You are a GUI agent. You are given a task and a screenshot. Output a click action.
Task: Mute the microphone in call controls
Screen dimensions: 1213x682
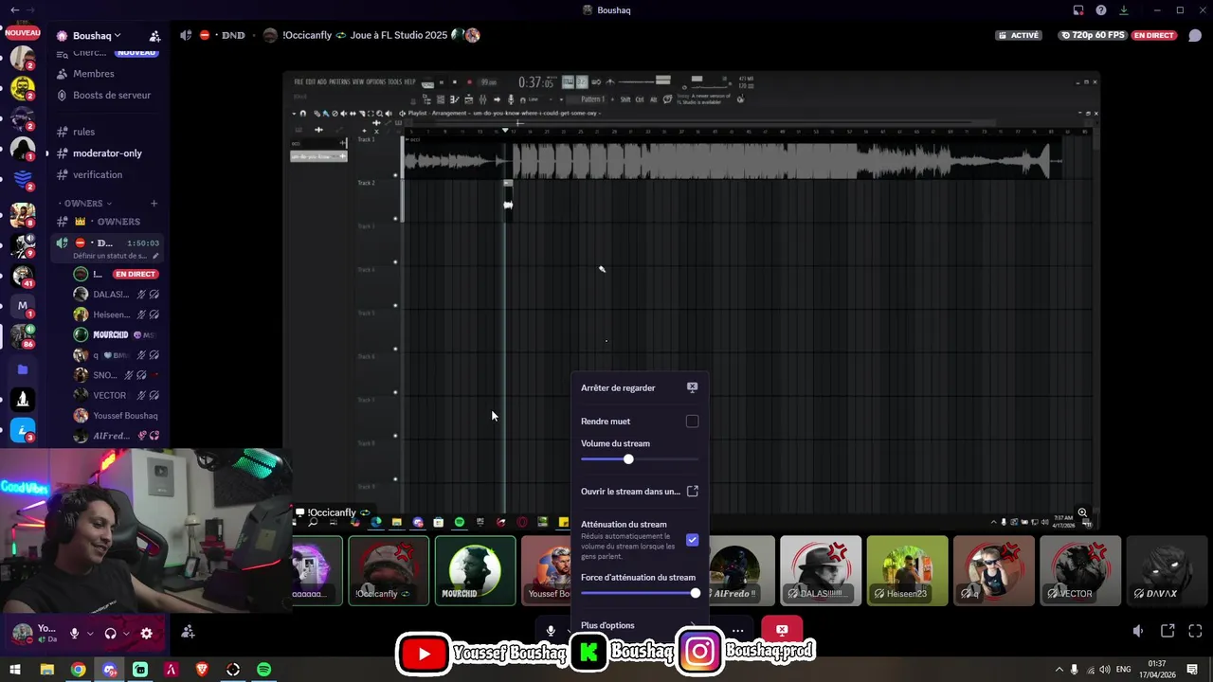(551, 631)
